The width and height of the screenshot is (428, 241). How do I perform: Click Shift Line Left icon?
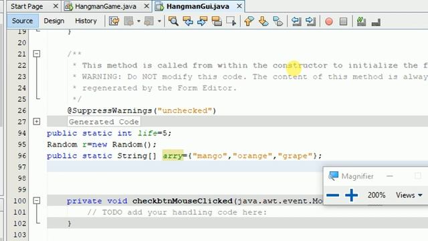[x=296, y=21]
